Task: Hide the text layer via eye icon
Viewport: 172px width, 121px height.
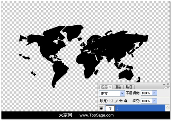Action: click(101, 108)
